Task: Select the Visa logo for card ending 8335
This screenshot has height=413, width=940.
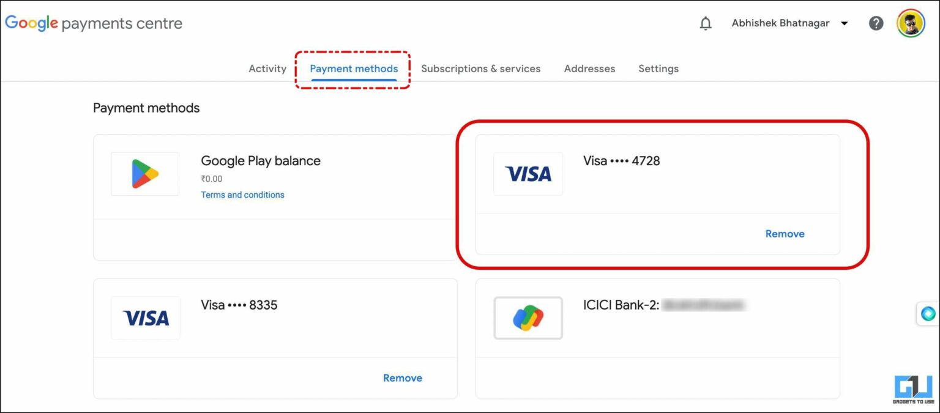Action: (x=145, y=318)
